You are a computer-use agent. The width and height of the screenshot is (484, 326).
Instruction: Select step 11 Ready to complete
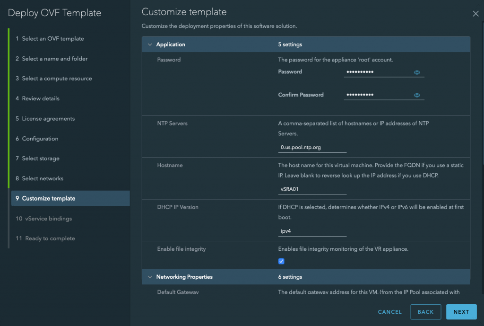coord(45,238)
